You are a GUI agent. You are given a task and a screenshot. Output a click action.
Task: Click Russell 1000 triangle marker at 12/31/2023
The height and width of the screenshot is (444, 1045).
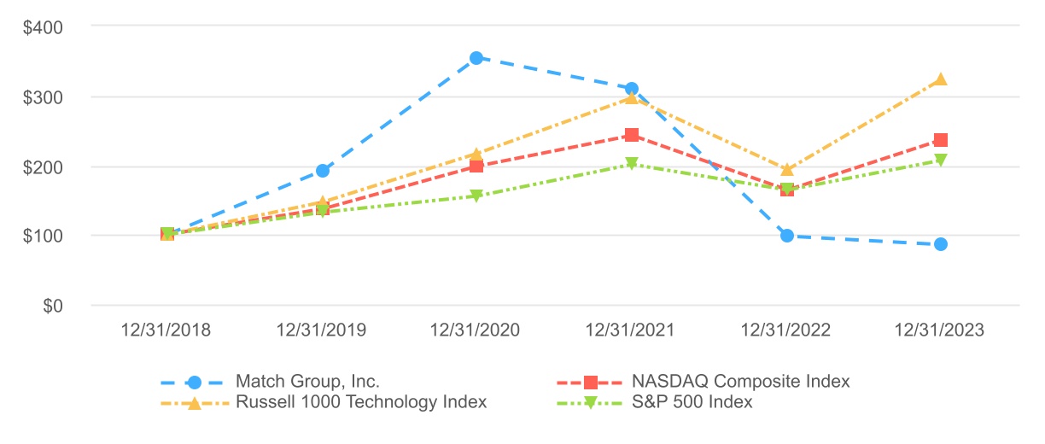tap(940, 79)
